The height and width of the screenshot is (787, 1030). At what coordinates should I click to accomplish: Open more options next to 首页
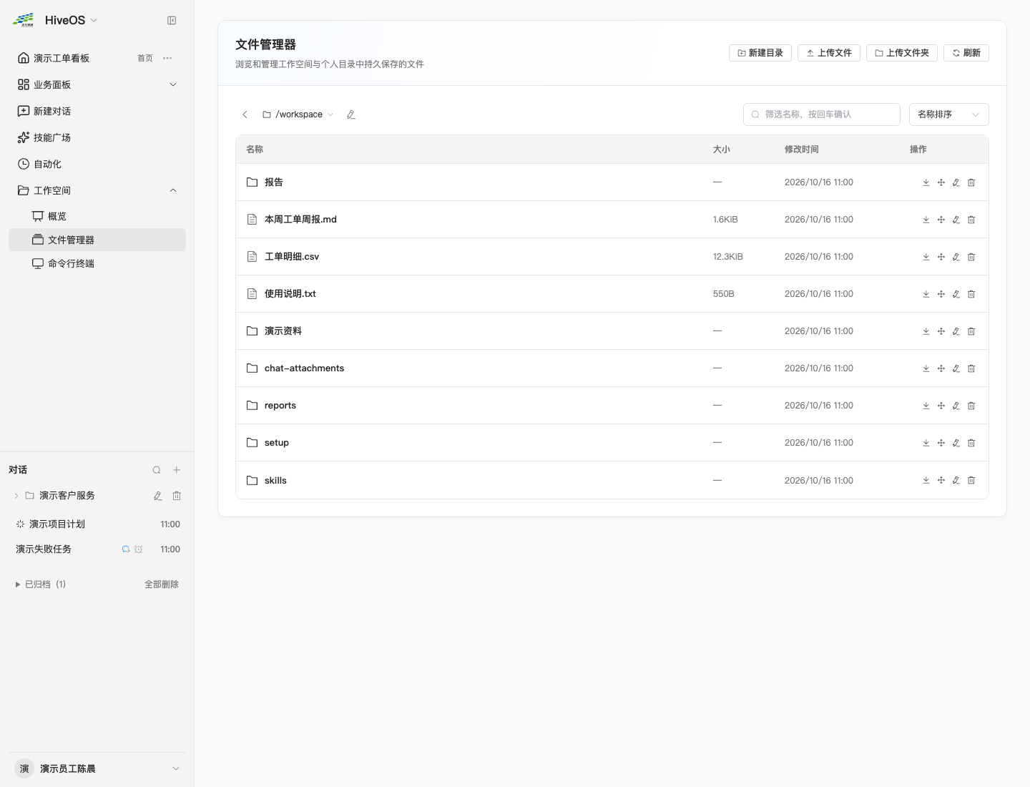coord(167,58)
